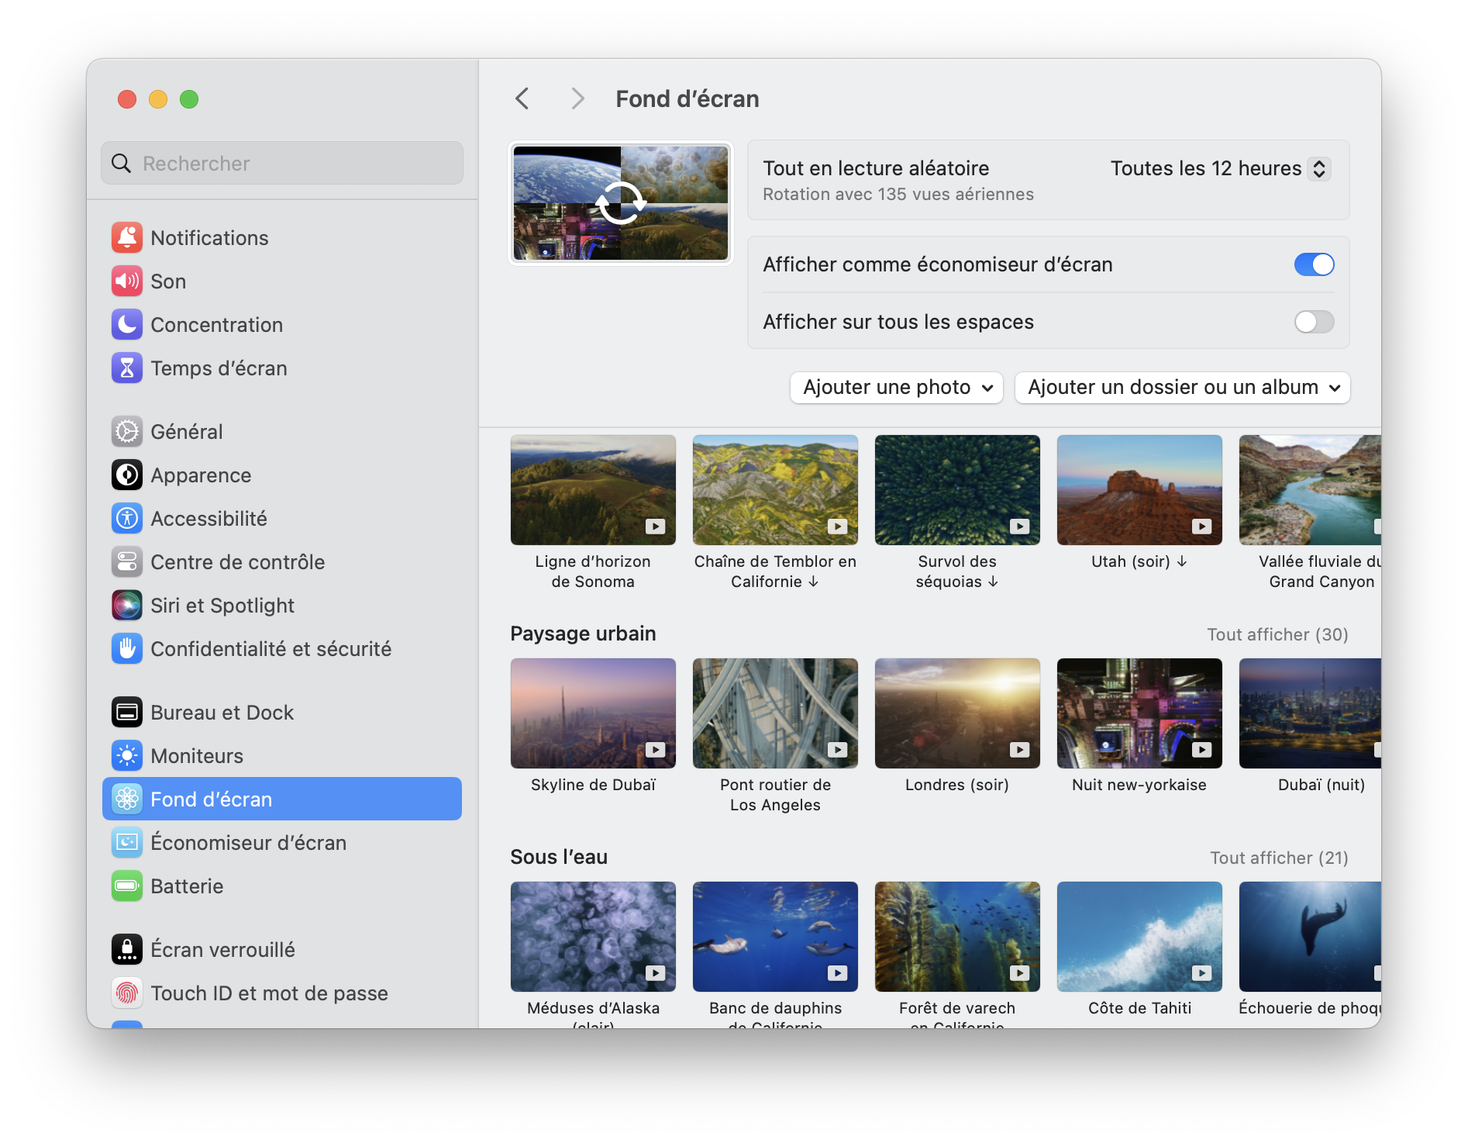Click the Bureau et Dock icon
Viewport: 1468px width, 1143px height.
tap(127, 713)
